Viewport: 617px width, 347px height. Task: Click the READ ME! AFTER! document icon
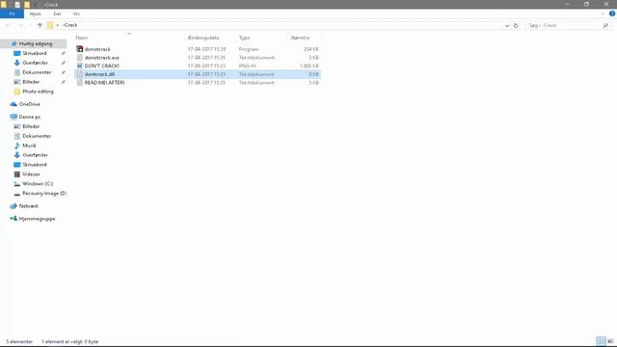tap(80, 83)
